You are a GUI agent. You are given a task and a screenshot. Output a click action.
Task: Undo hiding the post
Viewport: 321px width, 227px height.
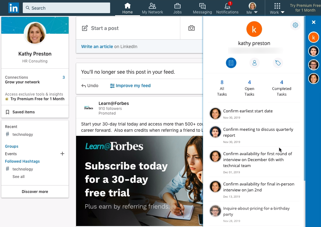[90, 86]
